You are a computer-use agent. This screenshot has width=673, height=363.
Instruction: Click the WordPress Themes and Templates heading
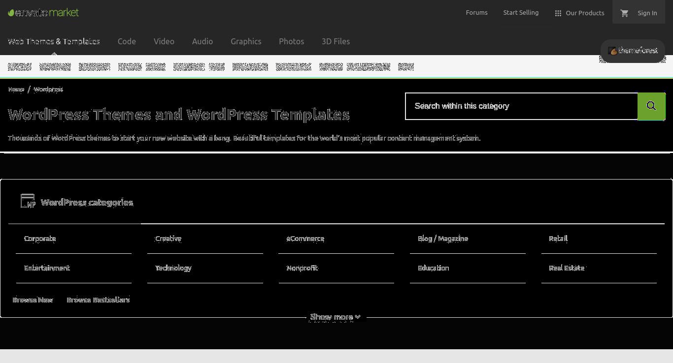(179, 115)
